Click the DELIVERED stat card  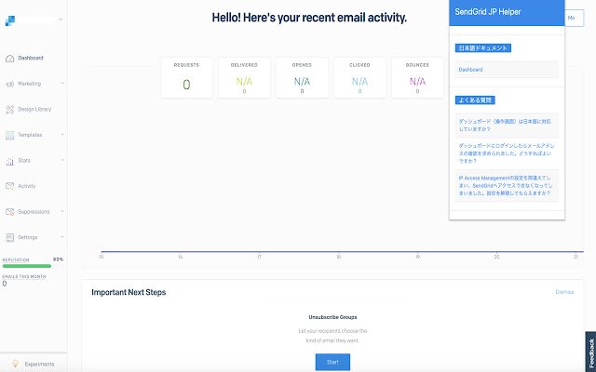coord(244,77)
